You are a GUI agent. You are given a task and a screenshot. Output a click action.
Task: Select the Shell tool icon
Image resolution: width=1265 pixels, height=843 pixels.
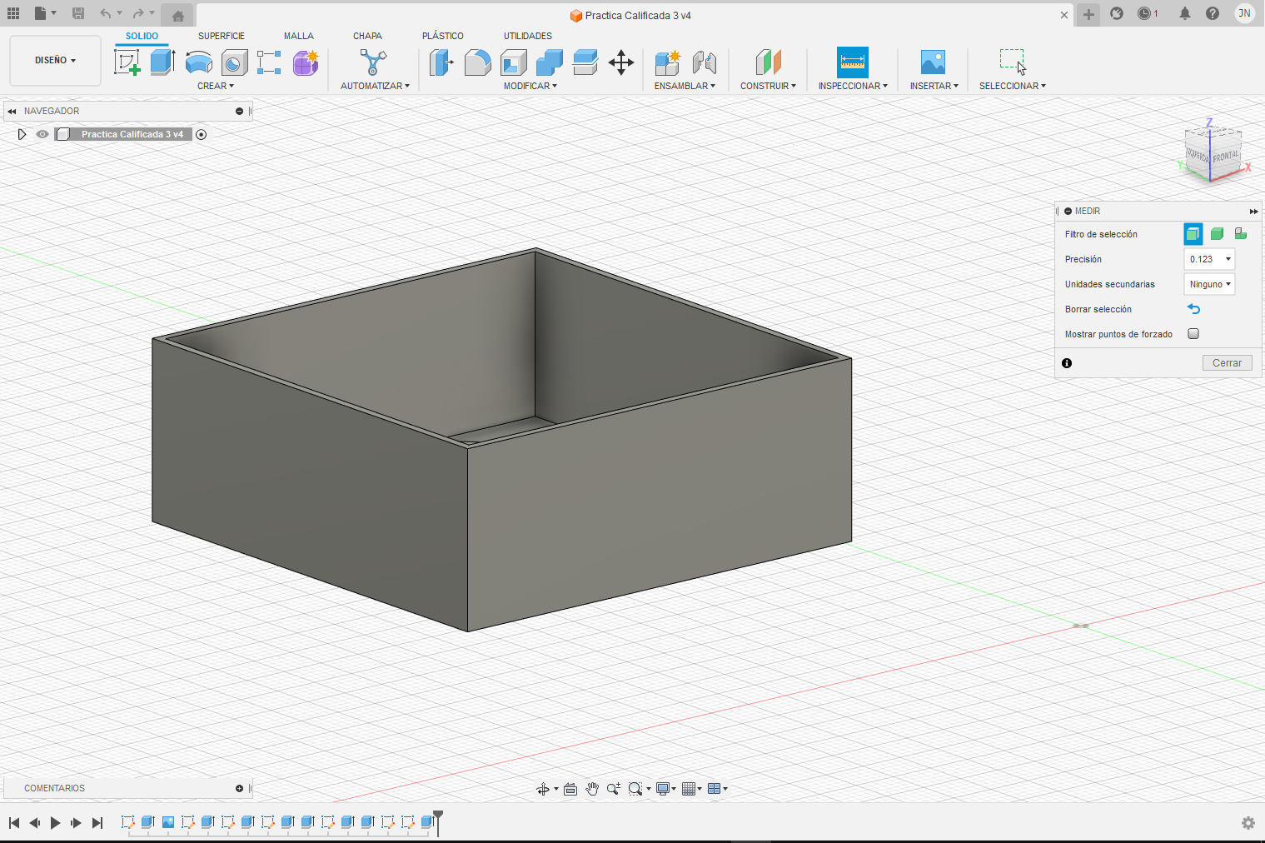pyautogui.click(x=513, y=62)
